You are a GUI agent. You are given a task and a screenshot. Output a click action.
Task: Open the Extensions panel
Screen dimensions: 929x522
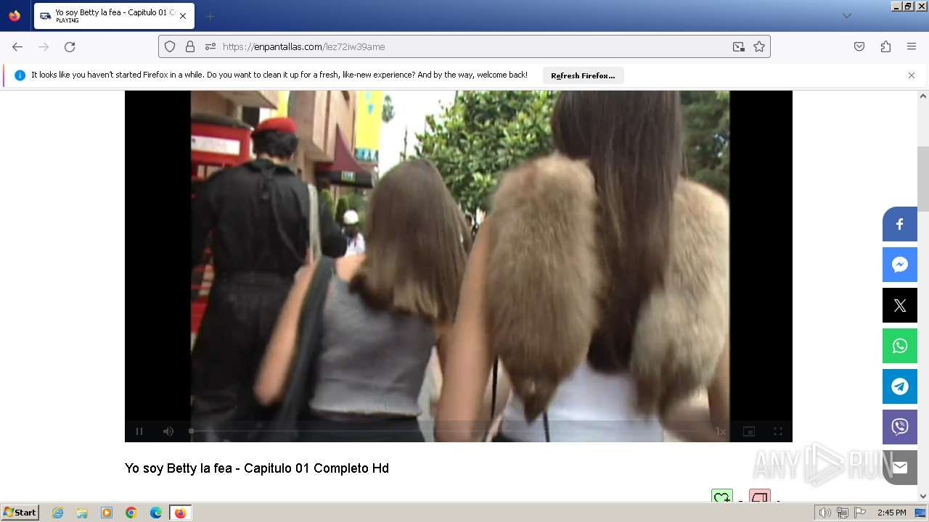[885, 46]
